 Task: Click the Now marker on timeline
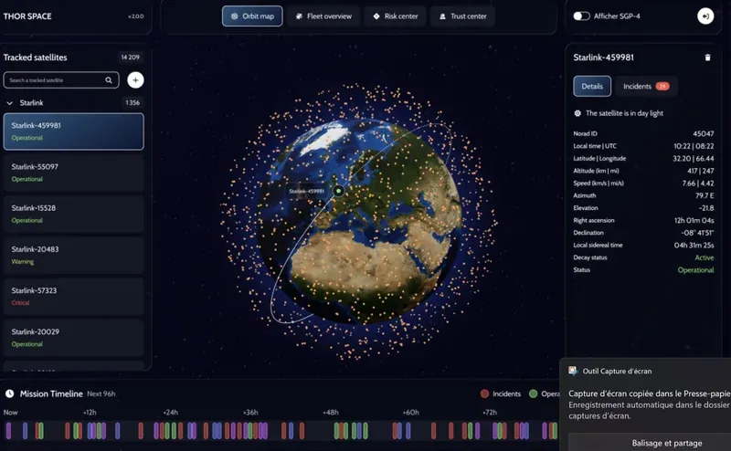[x=10, y=413]
